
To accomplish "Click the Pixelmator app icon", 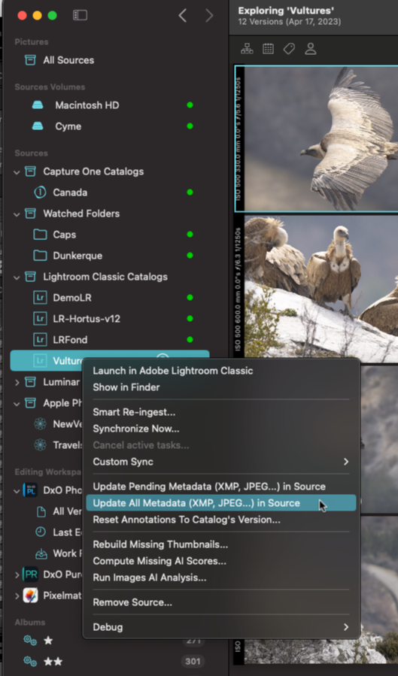I will 30,596.
